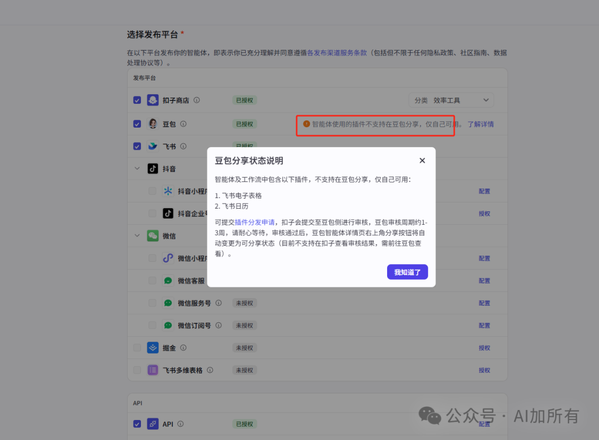Open the 插件分发申请 link

tap(255, 222)
